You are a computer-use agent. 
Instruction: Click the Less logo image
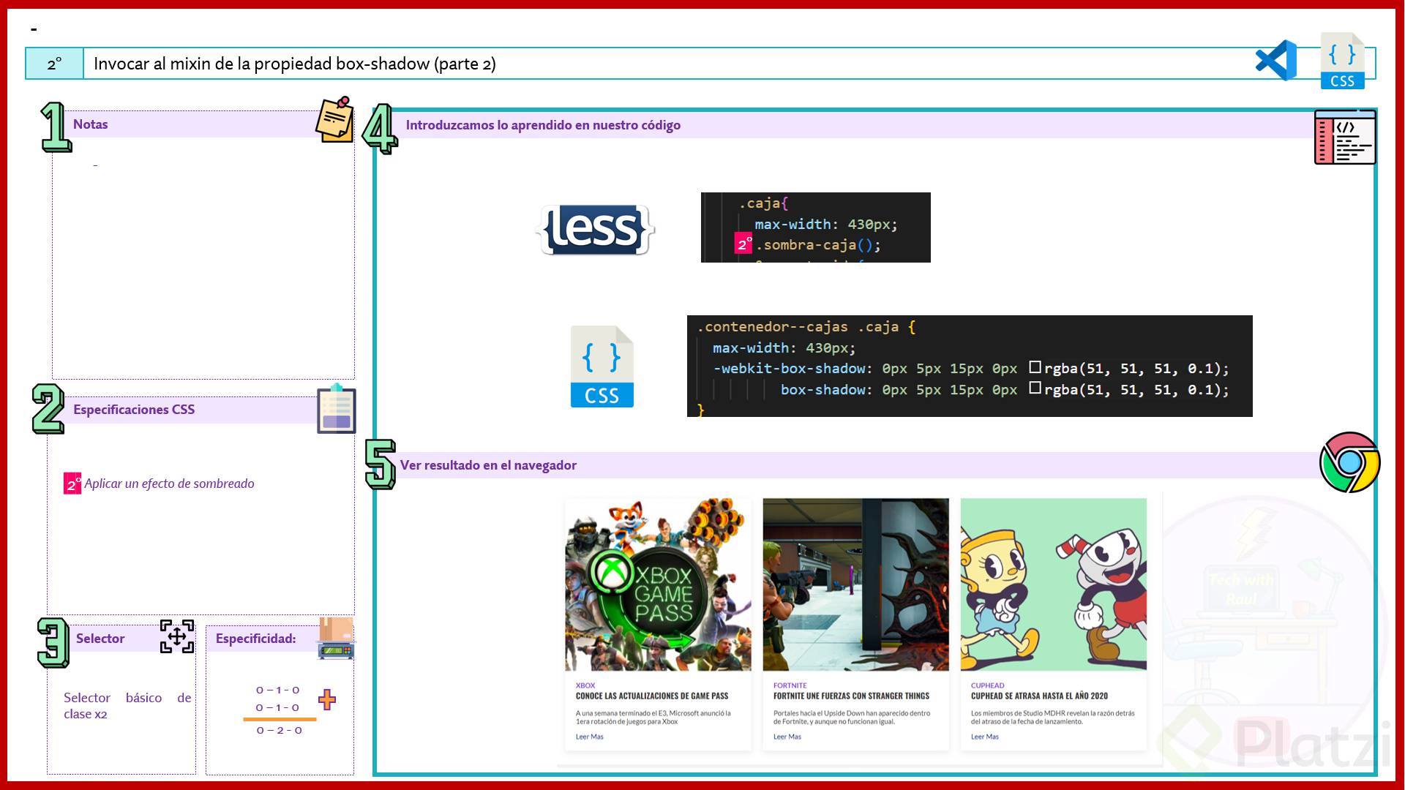tap(595, 230)
